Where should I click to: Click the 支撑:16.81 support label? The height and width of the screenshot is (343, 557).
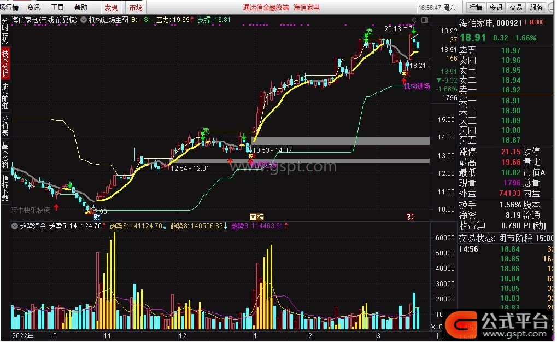(214, 20)
